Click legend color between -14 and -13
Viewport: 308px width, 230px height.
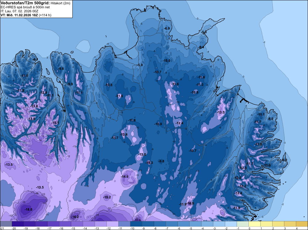coord(89,224)
